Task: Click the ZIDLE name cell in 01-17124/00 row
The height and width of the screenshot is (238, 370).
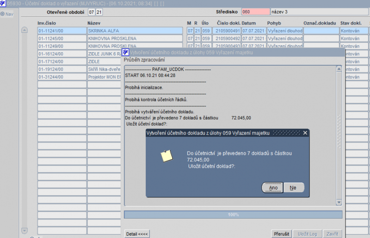Action: 104,61
